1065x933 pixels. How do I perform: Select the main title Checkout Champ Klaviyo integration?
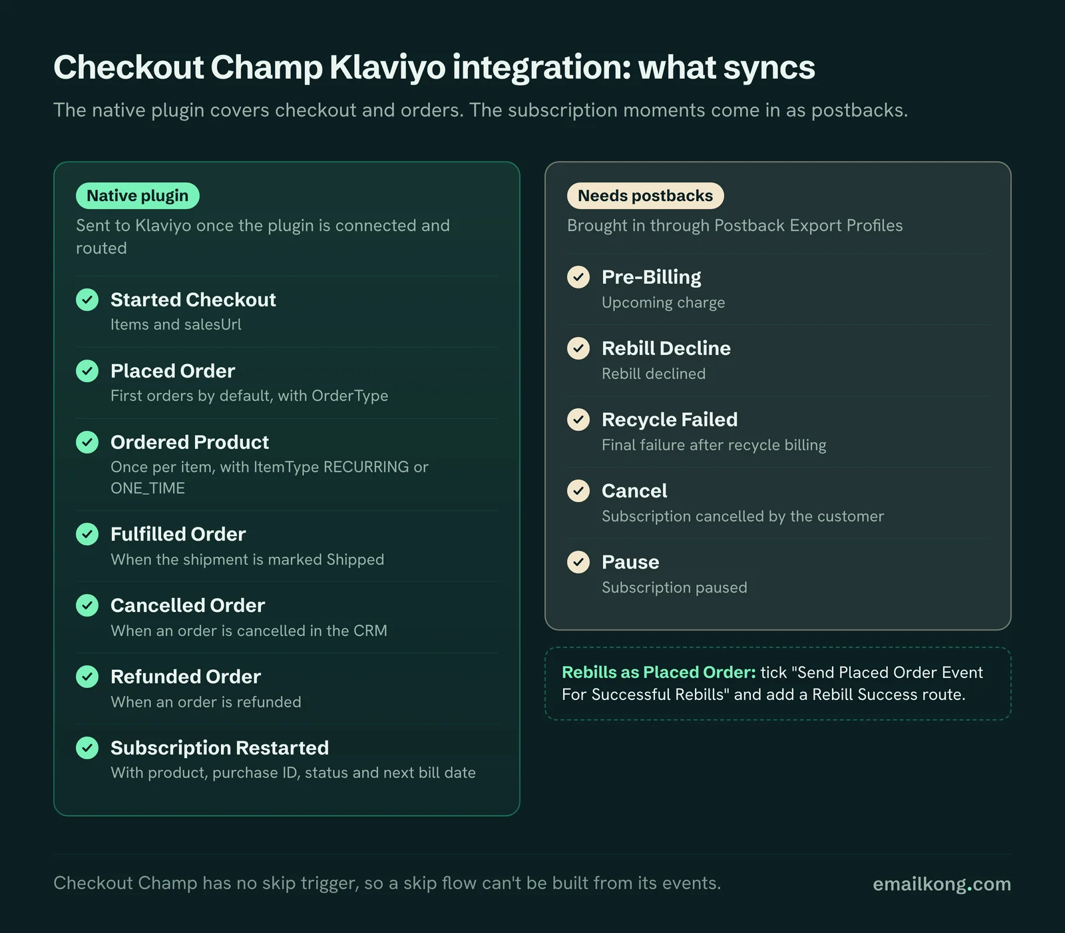pyautogui.click(x=434, y=67)
